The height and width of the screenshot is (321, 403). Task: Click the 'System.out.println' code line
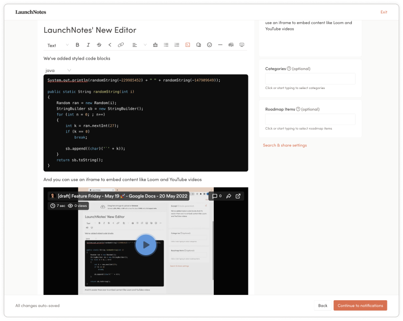coord(134,80)
